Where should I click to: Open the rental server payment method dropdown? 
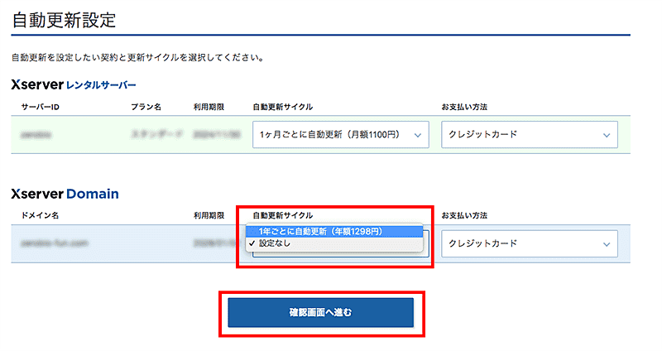pos(530,135)
